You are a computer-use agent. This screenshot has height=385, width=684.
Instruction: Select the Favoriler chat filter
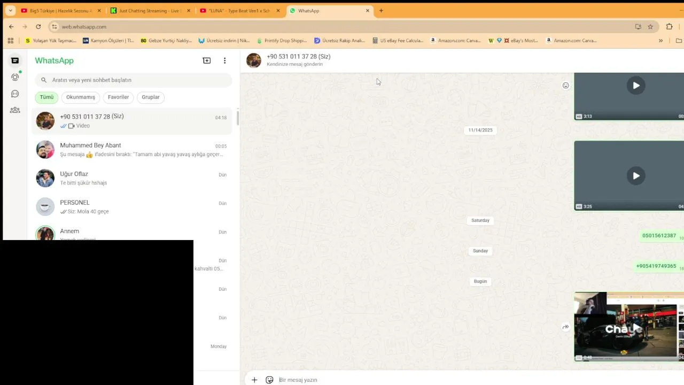pos(118,97)
